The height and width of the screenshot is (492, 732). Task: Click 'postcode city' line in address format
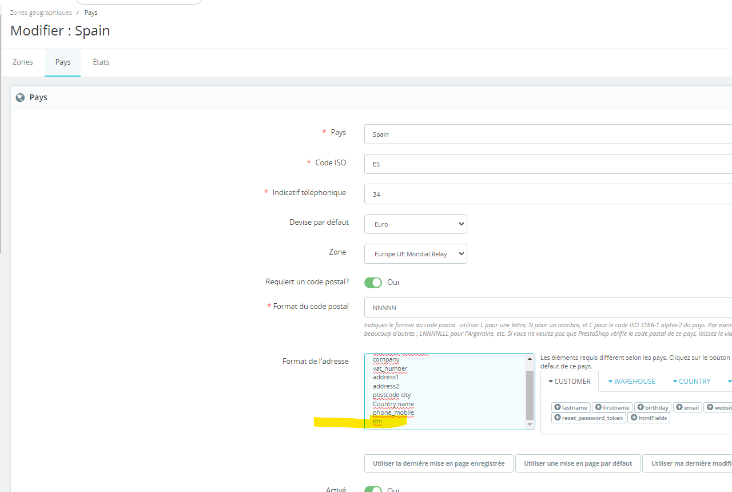[x=392, y=395]
